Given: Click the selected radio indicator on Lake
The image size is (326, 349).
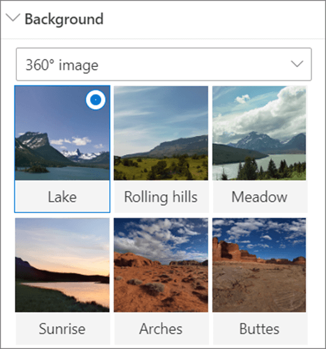Looking at the screenshot, I should [96, 100].
